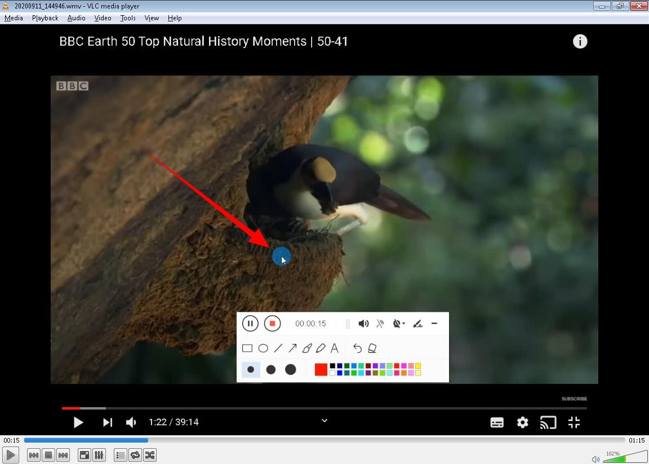Open the webcam options dropdown
This screenshot has height=464, width=649.
click(x=403, y=323)
